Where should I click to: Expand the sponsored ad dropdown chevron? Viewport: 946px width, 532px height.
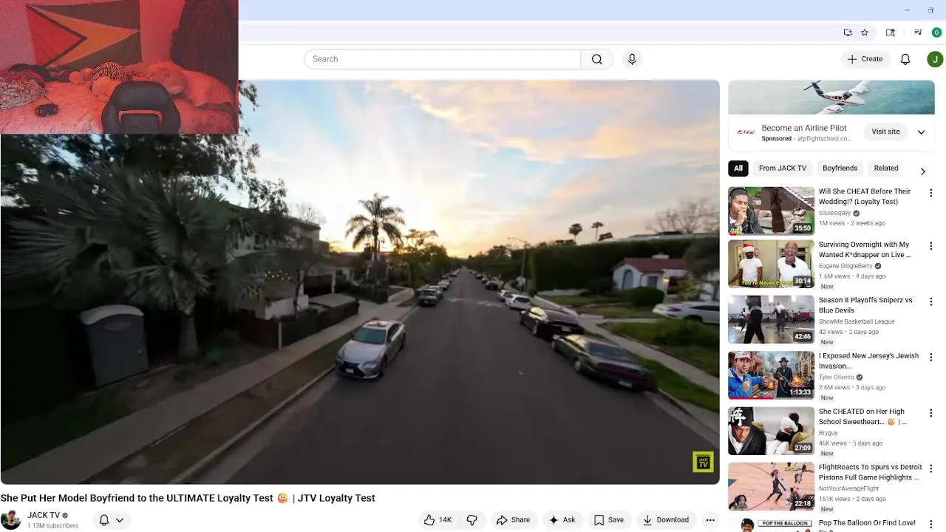coord(922,132)
